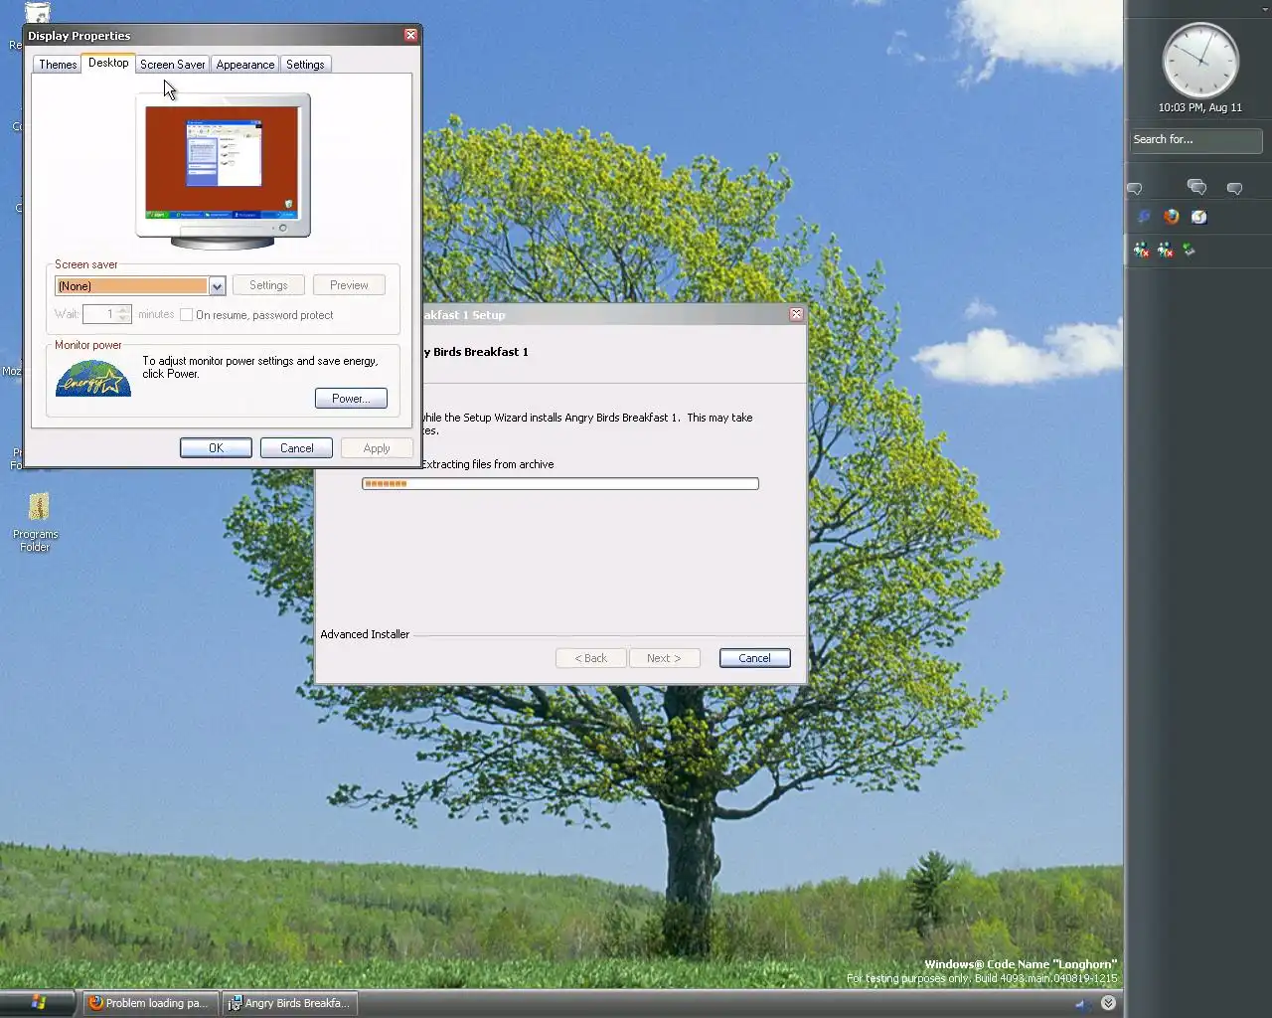Image resolution: width=1272 pixels, height=1018 pixels.
Task: Click the Recycle Bin icon on the desktop
Action: [37, 13]
